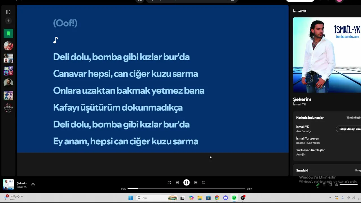Click the microphone system tray icon

coord(342,198)
